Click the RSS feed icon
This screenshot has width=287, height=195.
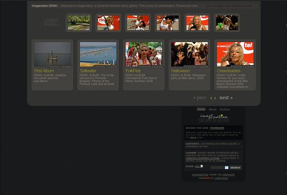201,166
